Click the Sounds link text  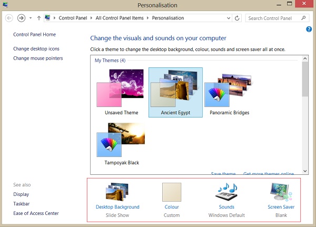[x=226, y=207]
